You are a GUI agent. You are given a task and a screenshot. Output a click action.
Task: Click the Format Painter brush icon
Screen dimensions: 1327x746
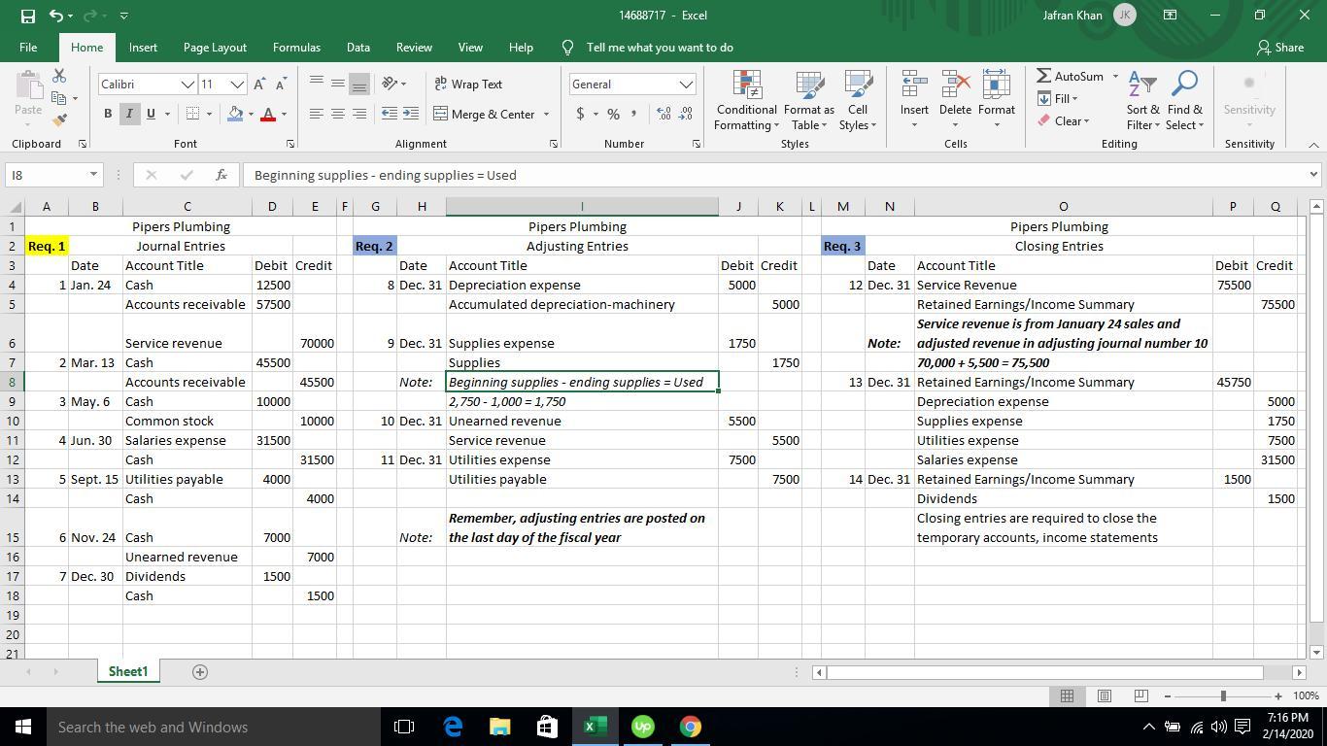click(59, 120)
